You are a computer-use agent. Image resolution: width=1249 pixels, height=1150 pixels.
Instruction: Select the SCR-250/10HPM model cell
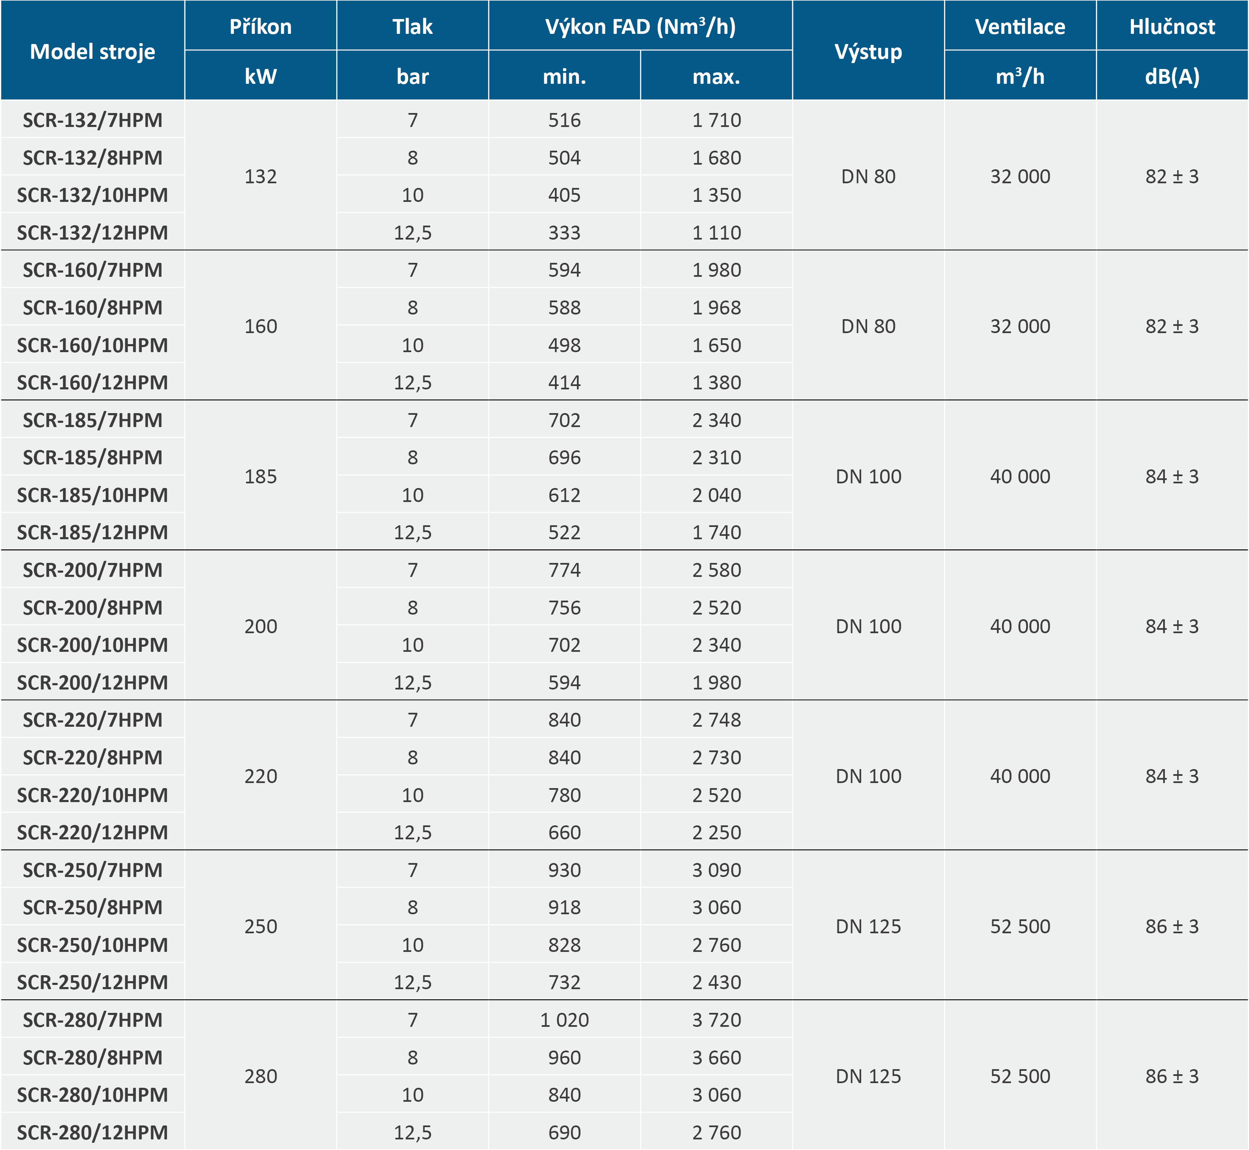click(93, 945)
